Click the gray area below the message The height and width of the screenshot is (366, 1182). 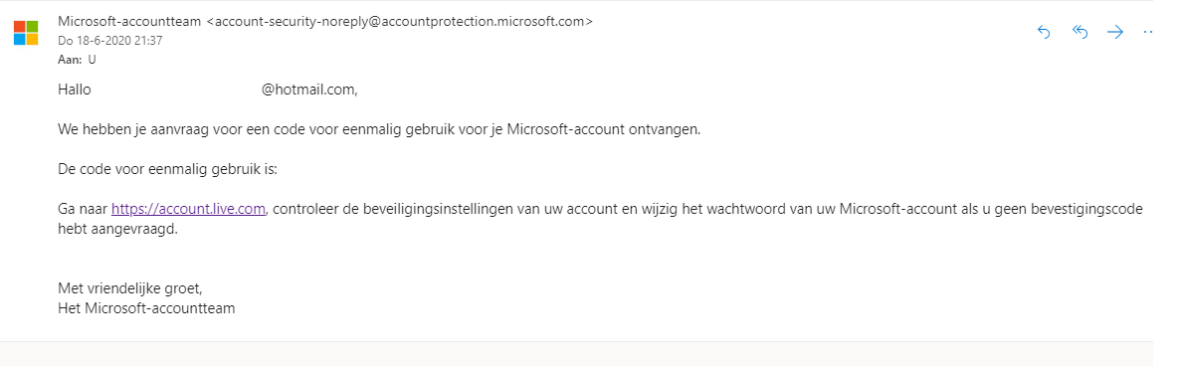(x=576, y=354)
